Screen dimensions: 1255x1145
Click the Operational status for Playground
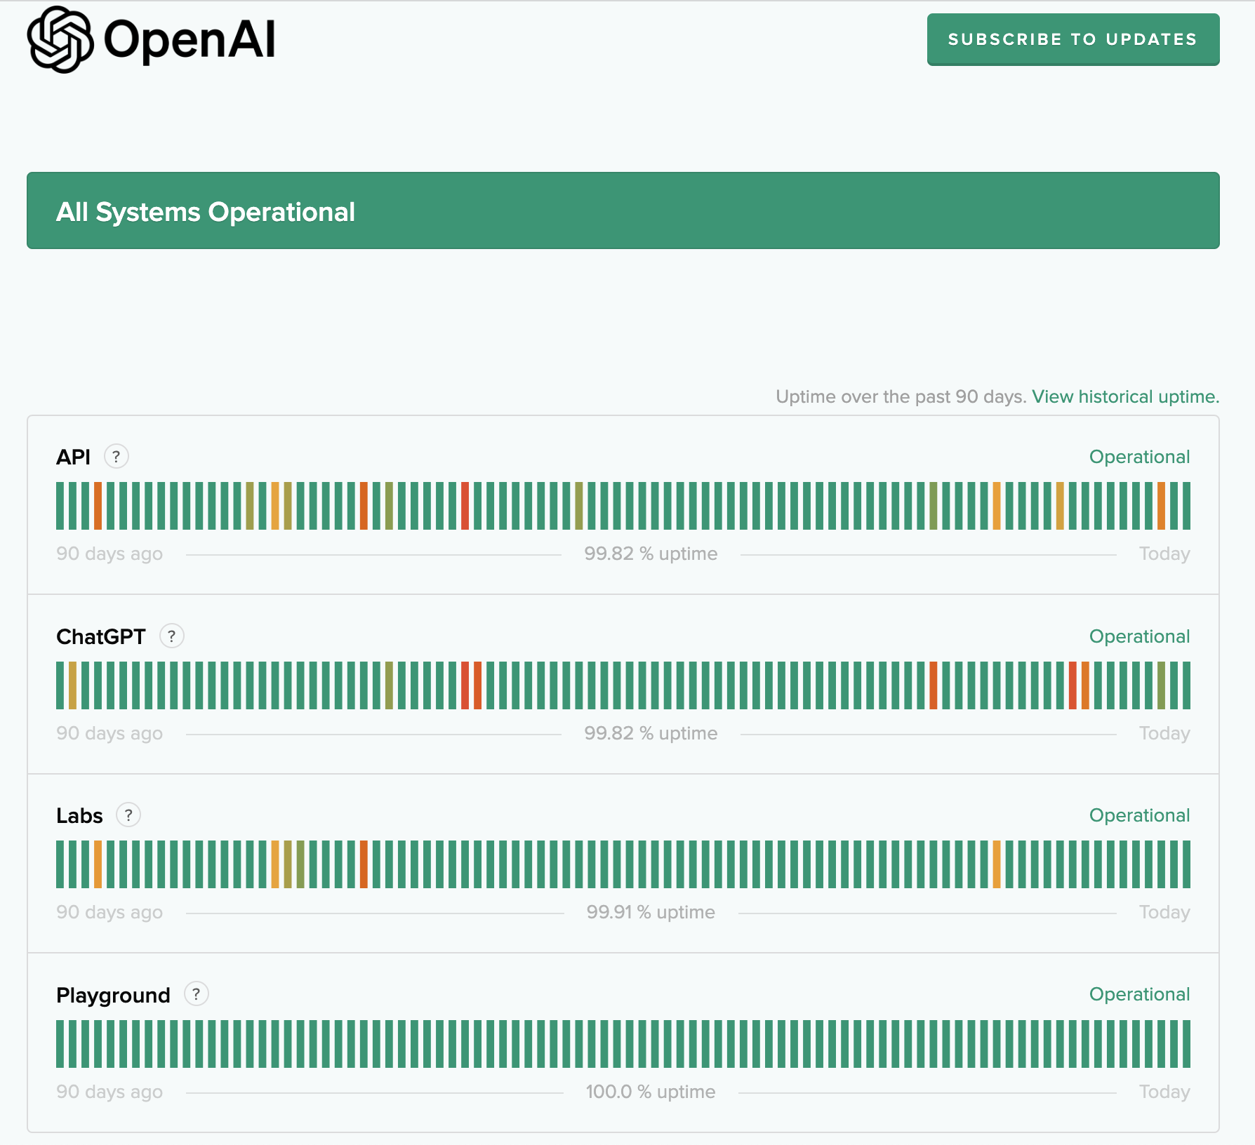click(x=1140, y=994)
